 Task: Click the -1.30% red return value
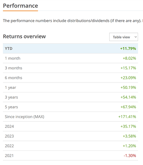point(130,156)
